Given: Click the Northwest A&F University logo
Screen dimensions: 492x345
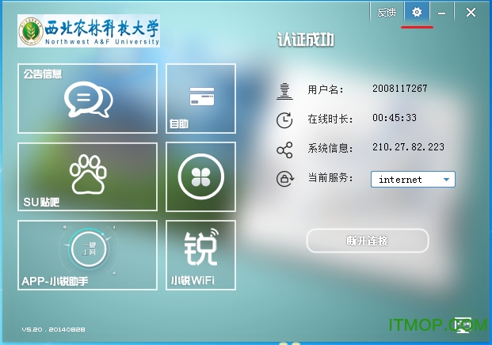Looking at the screenshot, I should [89, 32].
